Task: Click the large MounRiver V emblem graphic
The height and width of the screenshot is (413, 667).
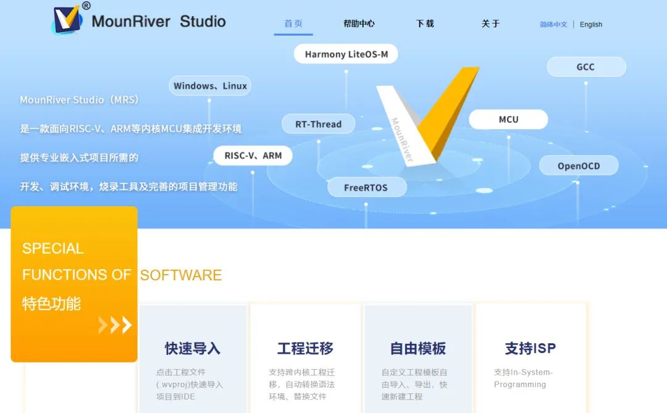Action: click(427, 116)
